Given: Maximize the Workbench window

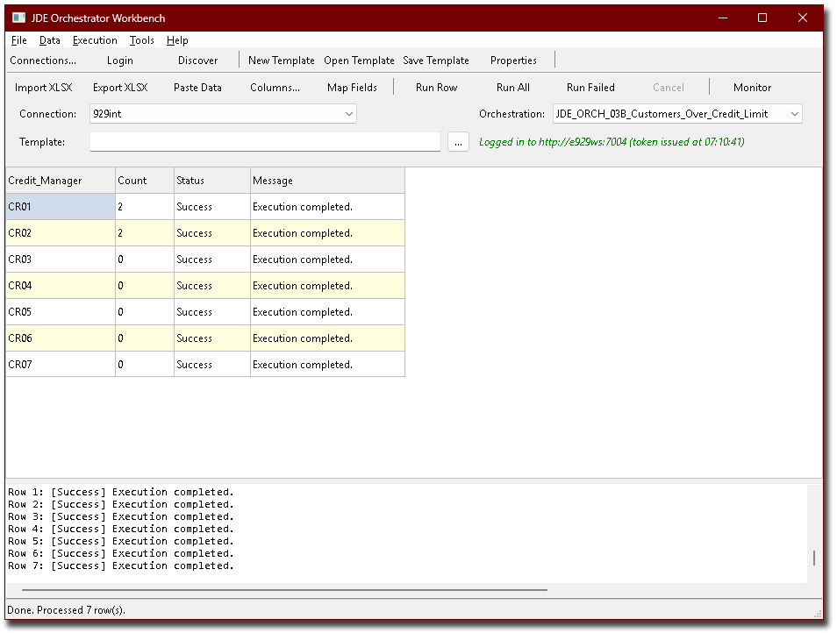Looking at the screenshot, I should coord(762,18).
